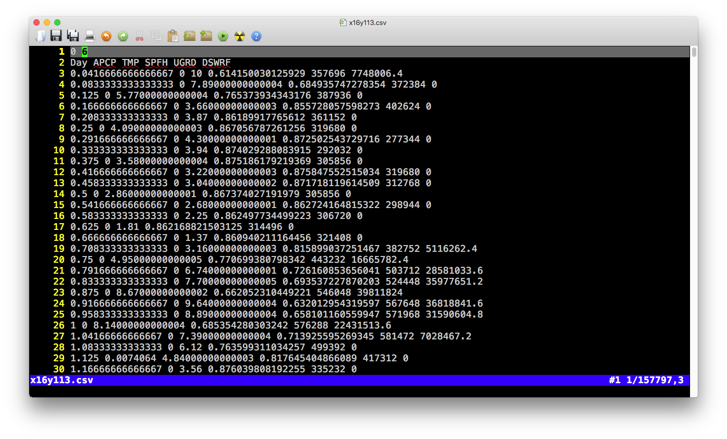
Task: Click the "TMP" column header
Action: 130,63
